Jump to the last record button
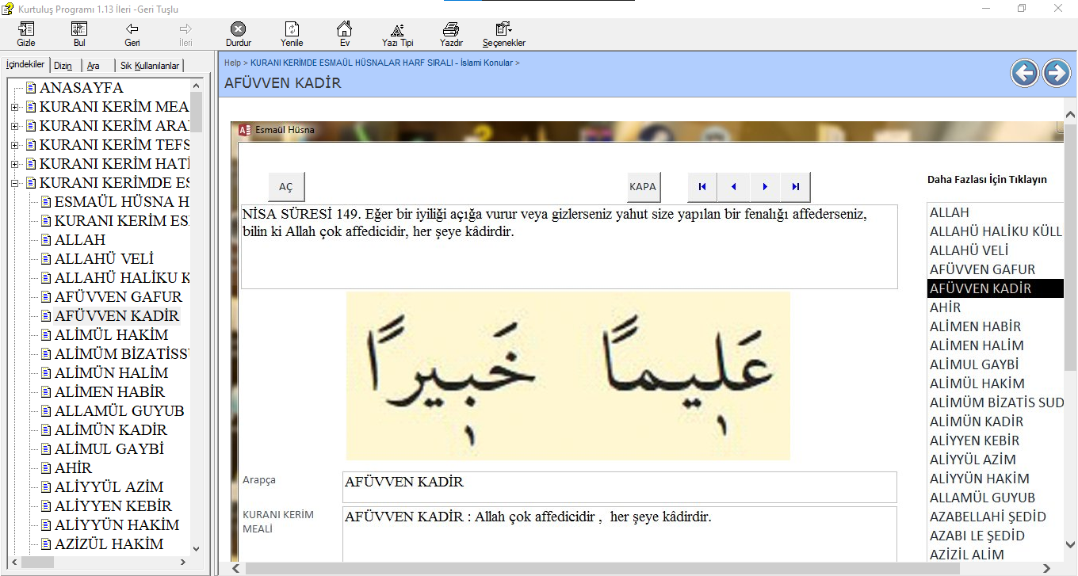Viewport: 1078px width, 576px height. click(795, 187)
